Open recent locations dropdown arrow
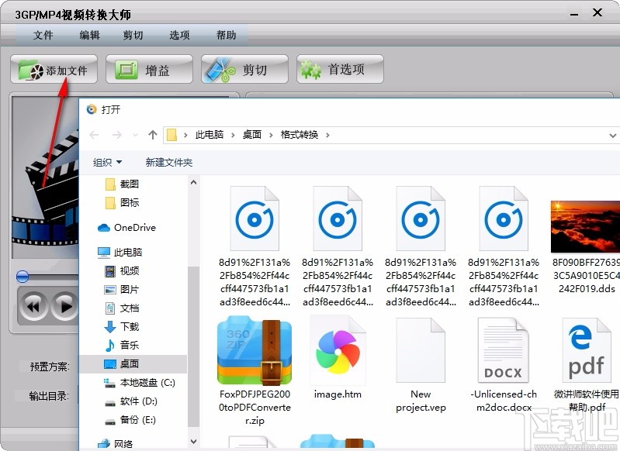The image size is (620, 451). [135, 136]
